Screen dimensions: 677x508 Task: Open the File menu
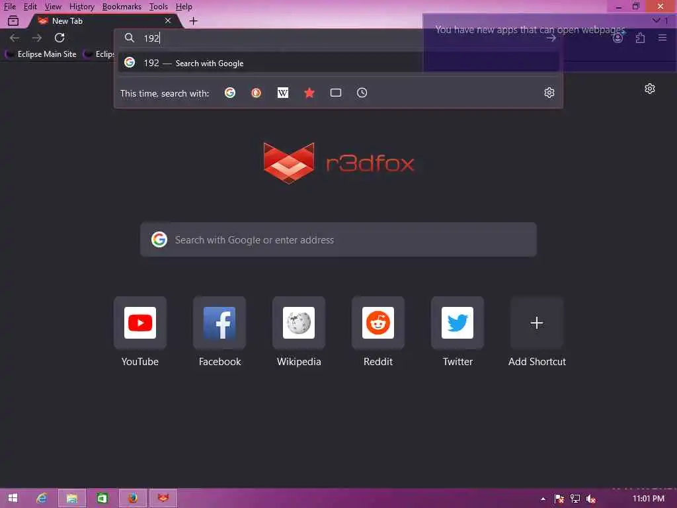9,7
